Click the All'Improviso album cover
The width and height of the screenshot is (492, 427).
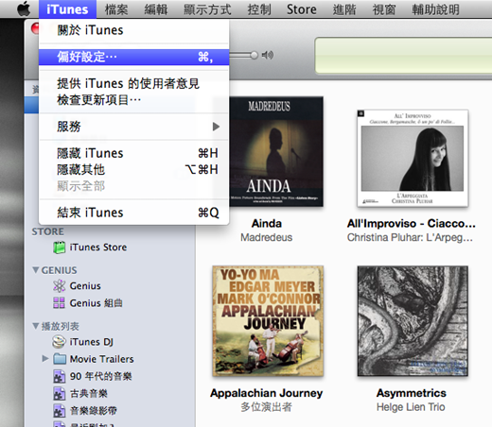coord(413,158)
